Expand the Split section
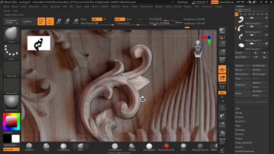Image resolution: width=274 pixels, height=154 pixels. [x=238, y=108]
